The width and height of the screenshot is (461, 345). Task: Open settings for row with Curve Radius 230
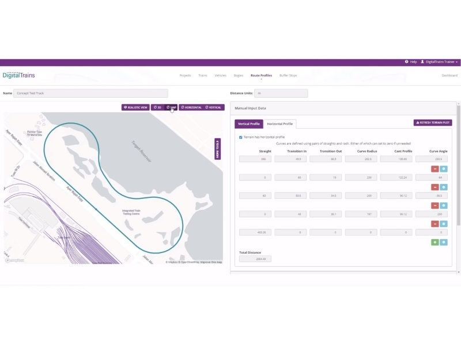click(x=444, y=187)
